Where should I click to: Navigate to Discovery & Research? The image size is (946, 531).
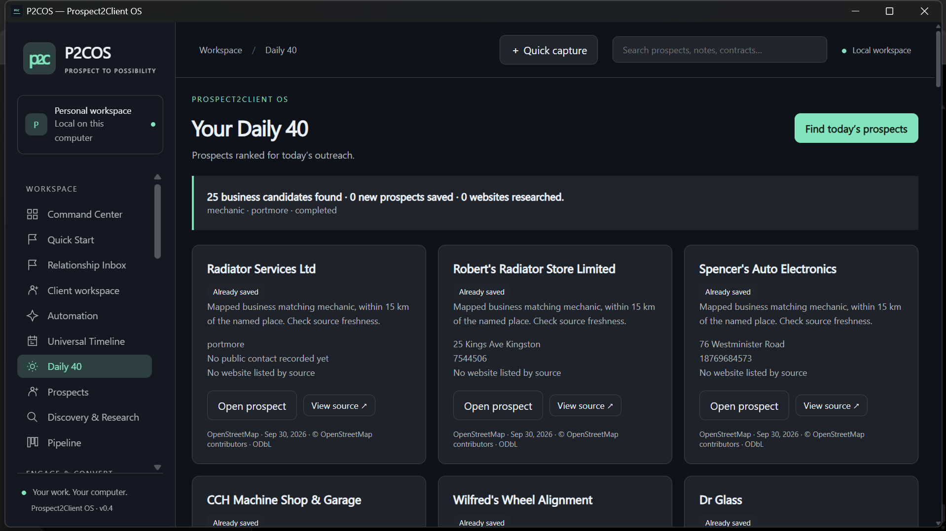tap(84, 417)
